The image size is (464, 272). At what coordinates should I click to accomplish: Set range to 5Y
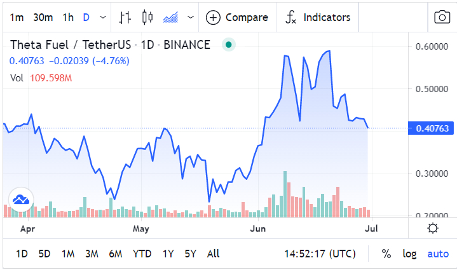coord(190,254)
